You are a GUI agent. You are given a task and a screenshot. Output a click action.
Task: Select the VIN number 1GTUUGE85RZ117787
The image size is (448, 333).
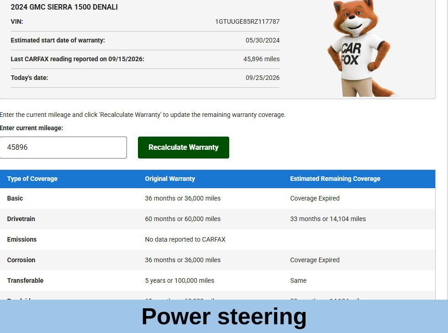pyautogui.click(x=247, y=22)
